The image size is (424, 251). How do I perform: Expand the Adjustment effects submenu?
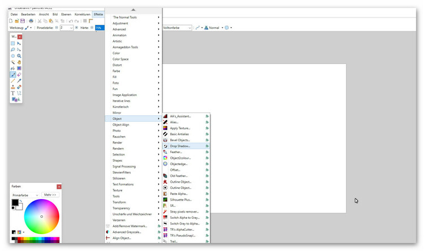(133, 23)
